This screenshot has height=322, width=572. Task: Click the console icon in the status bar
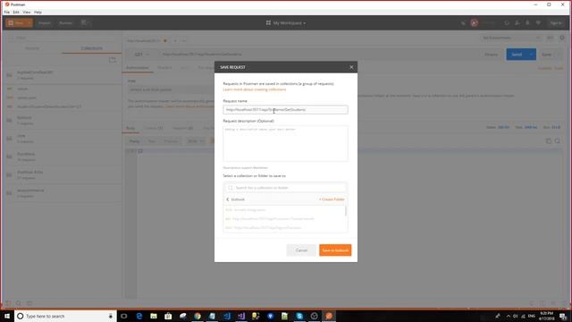[29, 303]
